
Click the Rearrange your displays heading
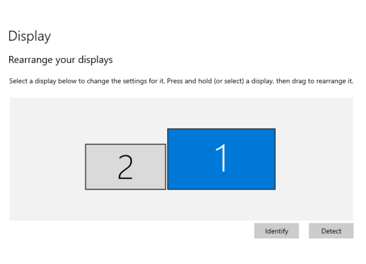tap(60, 60)
